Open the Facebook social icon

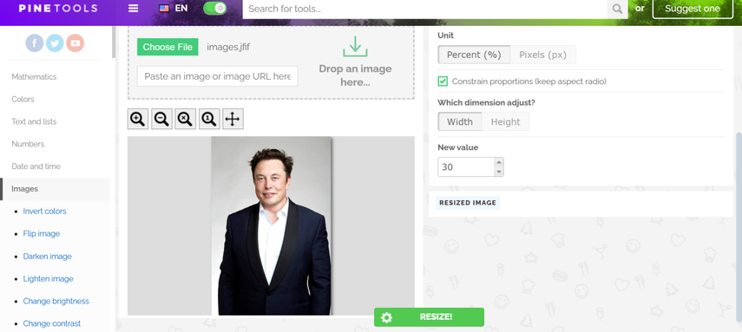tap(35, 43)
